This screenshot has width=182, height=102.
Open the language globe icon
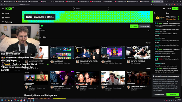click(164, 8)
